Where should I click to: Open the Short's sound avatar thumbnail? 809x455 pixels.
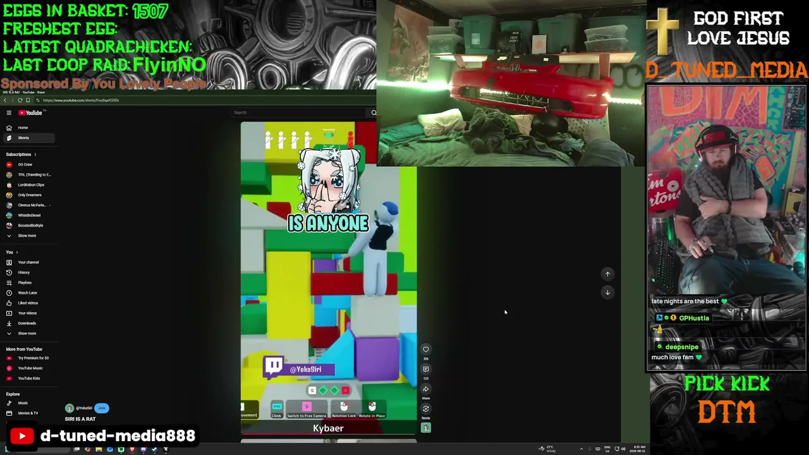425,428
